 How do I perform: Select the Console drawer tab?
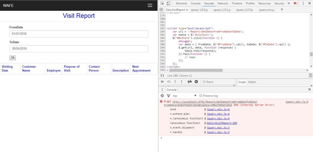(171, 90)
